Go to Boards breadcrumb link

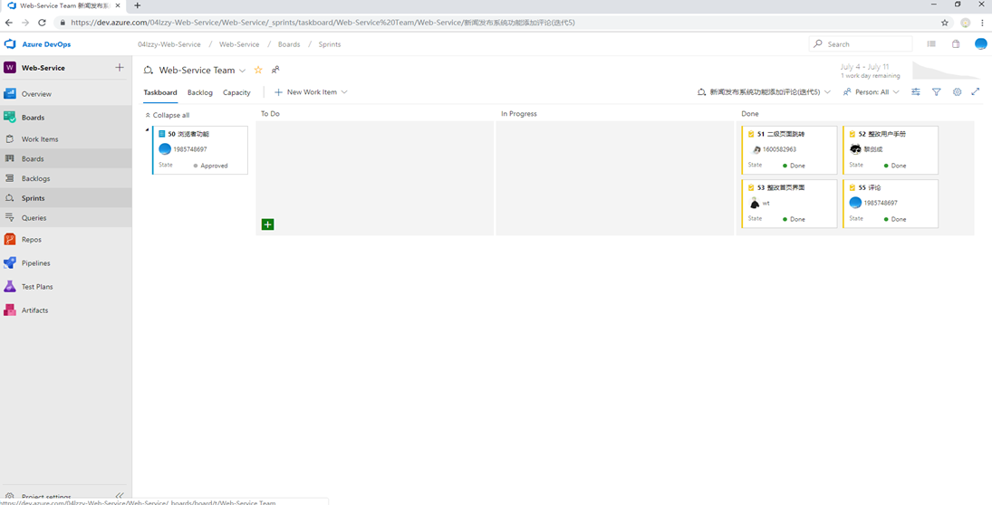pyautogui.click(x=289, y=44)
